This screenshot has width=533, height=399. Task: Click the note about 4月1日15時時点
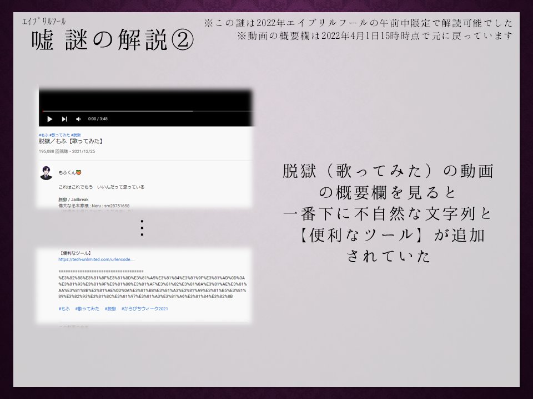click(375, 35)
